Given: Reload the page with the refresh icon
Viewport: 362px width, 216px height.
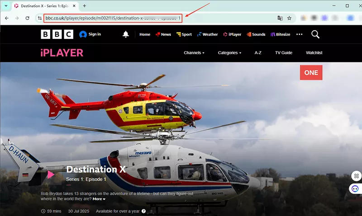Looking at the screenshot, I should pos(28,18).
